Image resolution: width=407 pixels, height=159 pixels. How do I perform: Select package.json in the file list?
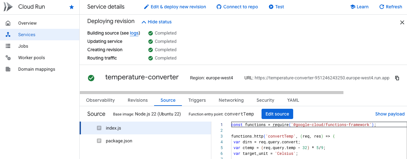coord(119,141)
